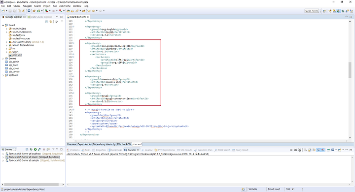Click the Save All toolbar icon

click(14, 11)
